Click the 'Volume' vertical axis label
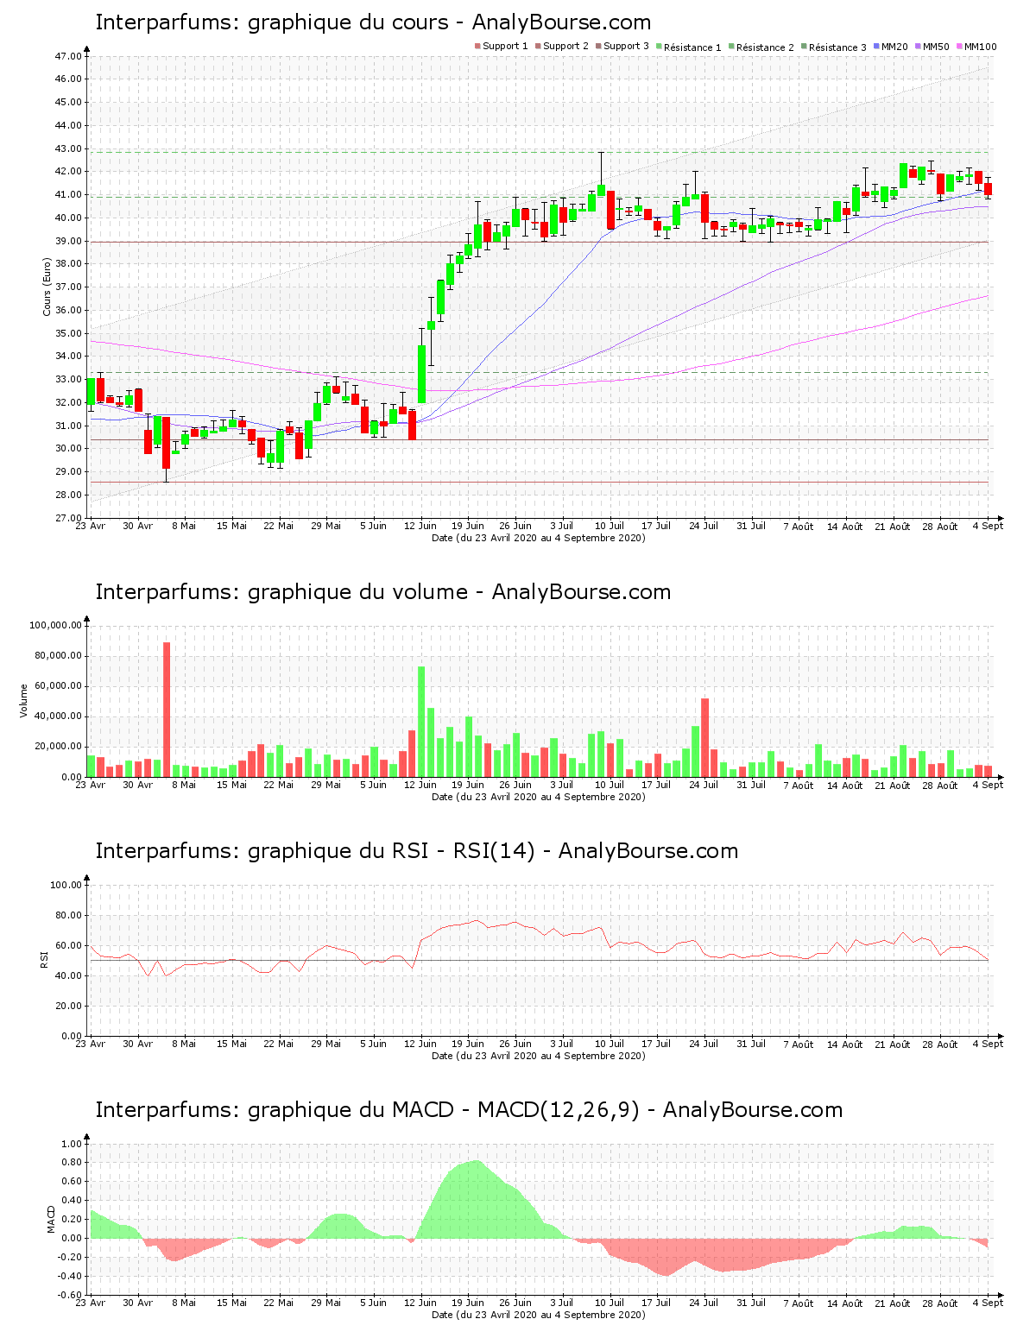Screen dimensions: 1036x1338 point(24,701)
